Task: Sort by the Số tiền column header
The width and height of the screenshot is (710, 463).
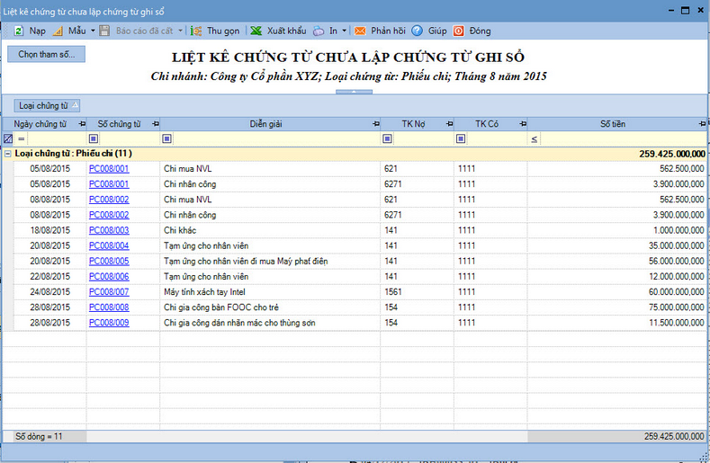Action: click(613, 124)
